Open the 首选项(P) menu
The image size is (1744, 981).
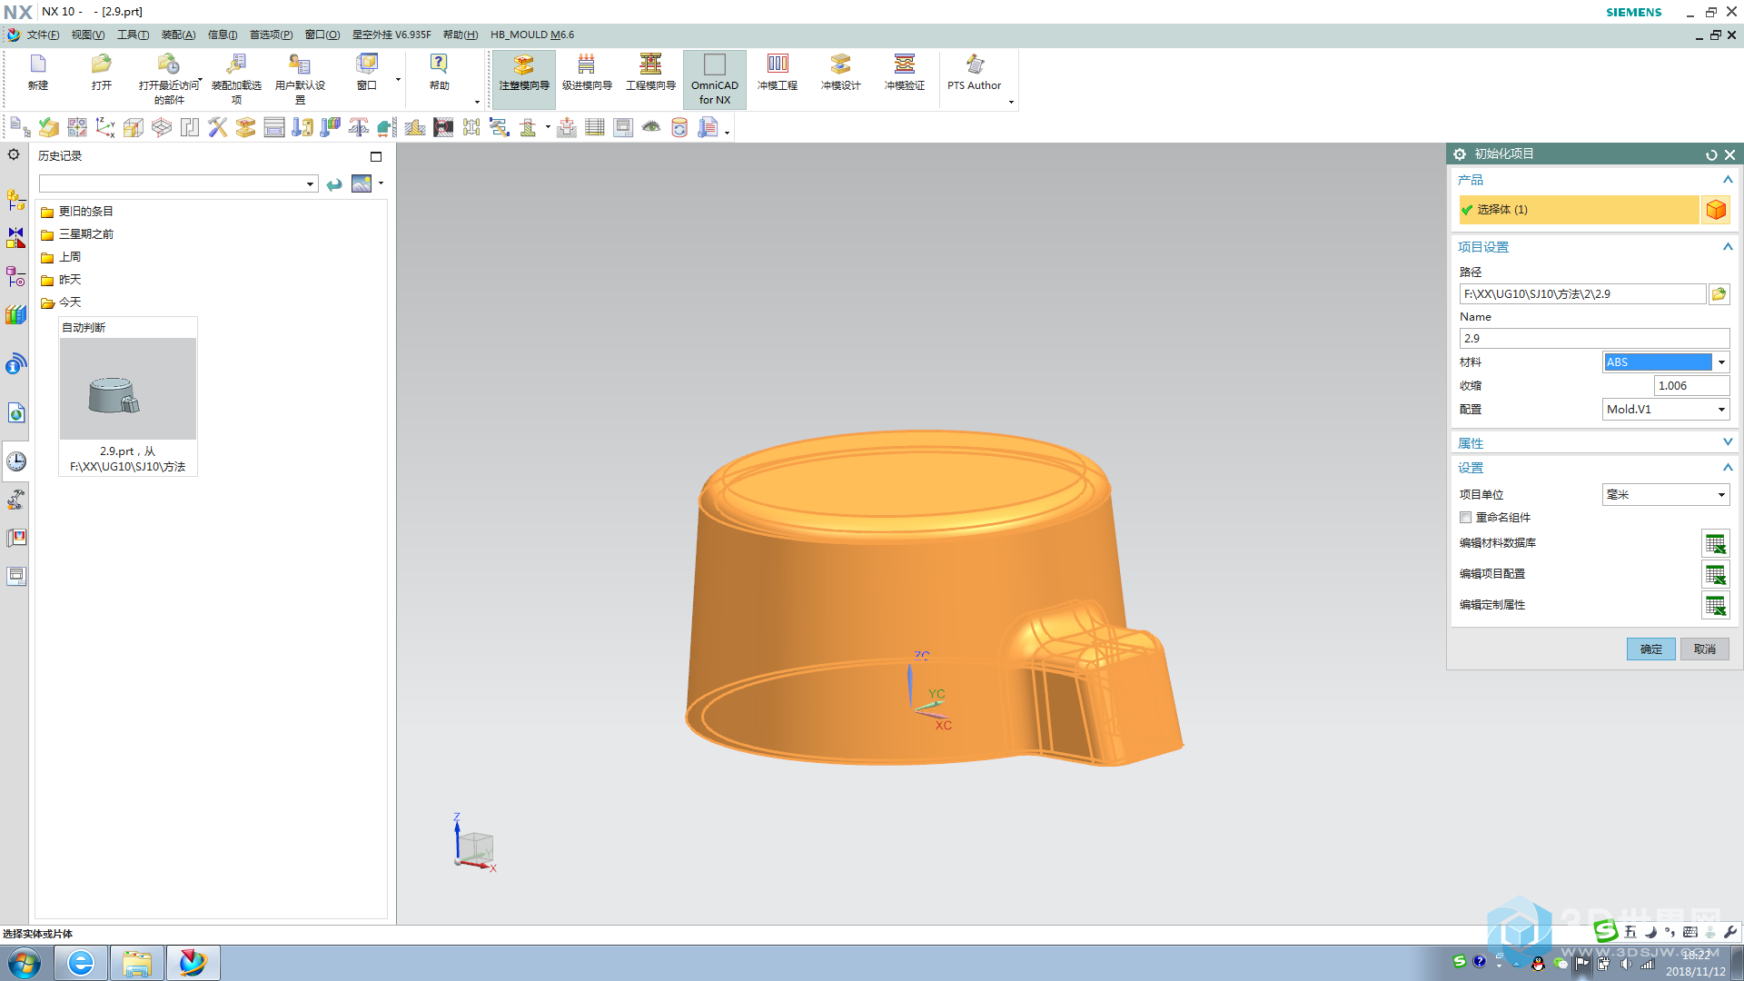point(271,35)
